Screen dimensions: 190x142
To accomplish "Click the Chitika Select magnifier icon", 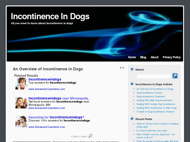I will (x=90, y=136).
